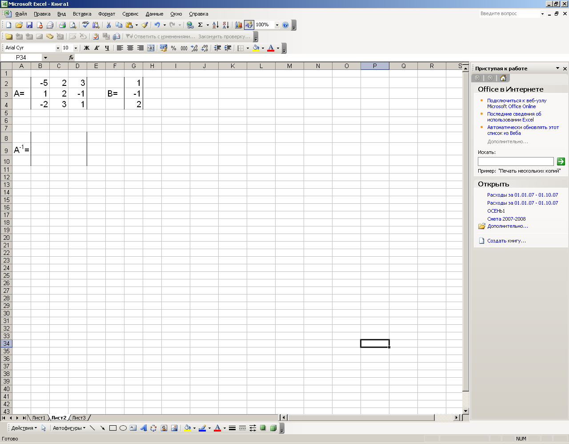The width and height of the screenshot is (569, 444).
Task: Insert WordArt from drawing toolbar
Action: [x=143, y=428]
